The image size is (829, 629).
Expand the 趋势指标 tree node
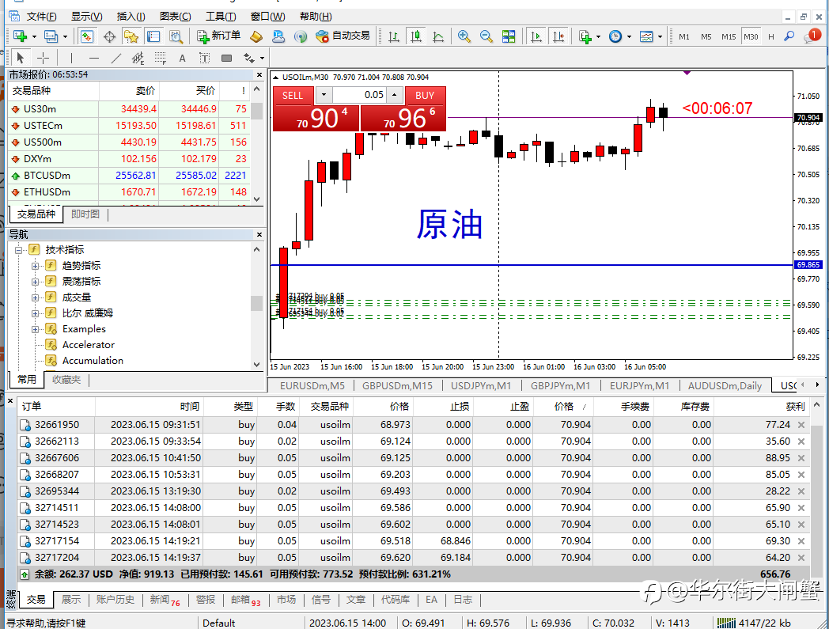coord(35,266)
